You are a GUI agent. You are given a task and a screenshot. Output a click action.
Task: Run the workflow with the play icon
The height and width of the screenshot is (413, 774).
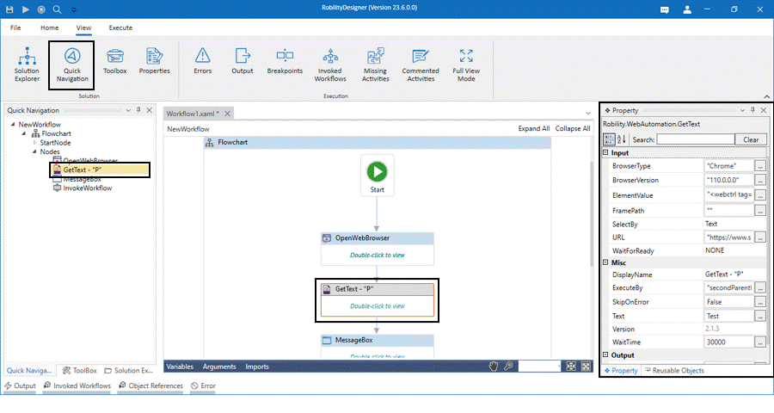point(26,9)
